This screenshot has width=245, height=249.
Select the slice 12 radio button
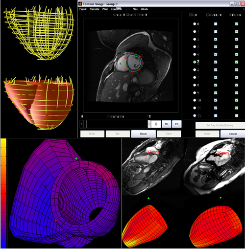tap(195, 115)
